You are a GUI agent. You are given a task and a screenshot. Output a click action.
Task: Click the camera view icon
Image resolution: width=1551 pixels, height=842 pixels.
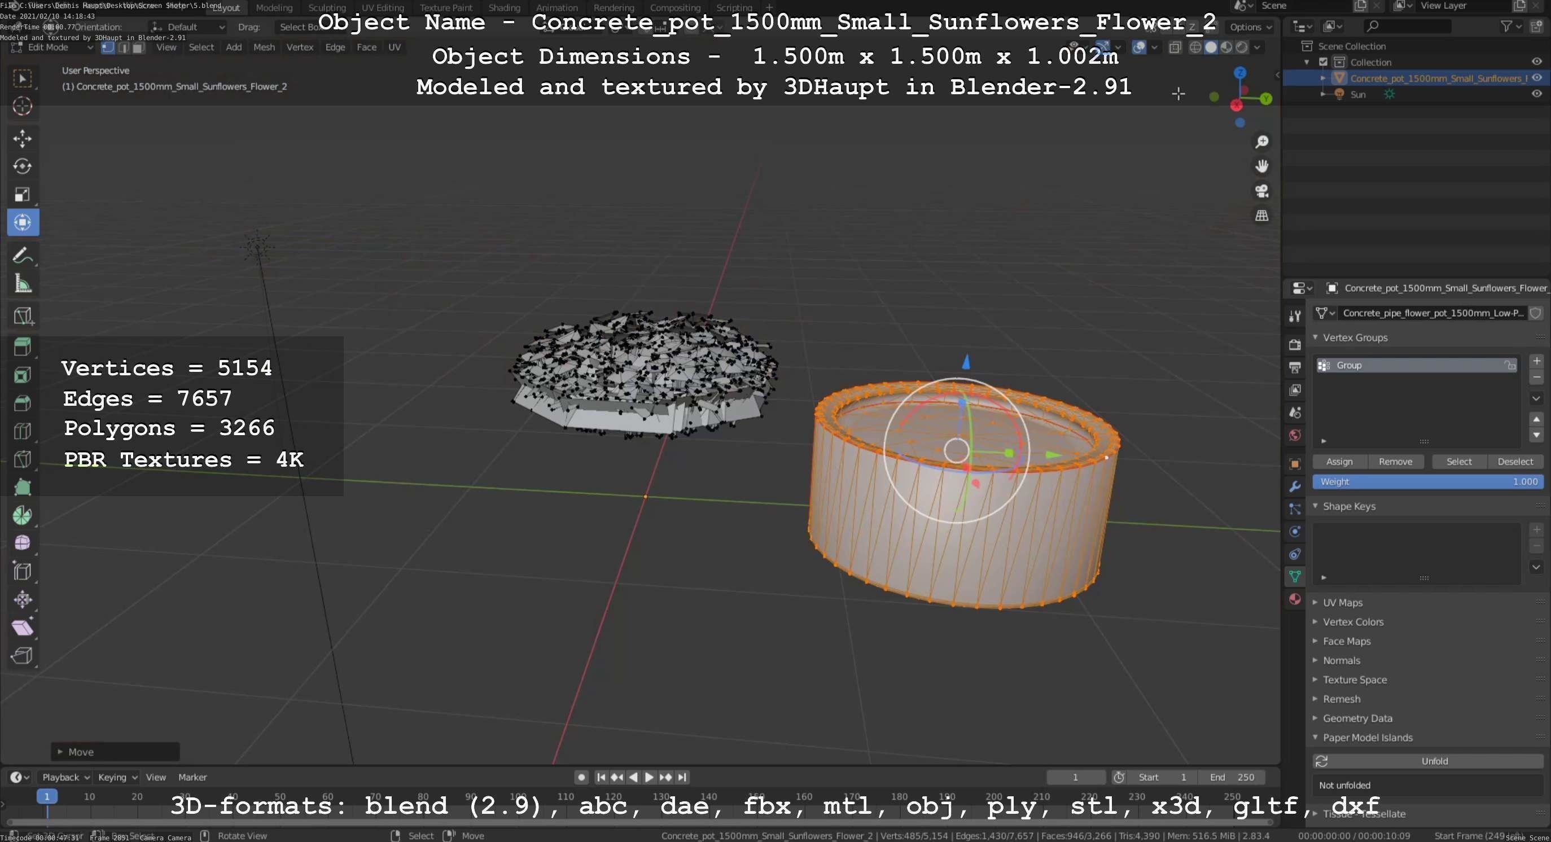tap(1261, 191)
